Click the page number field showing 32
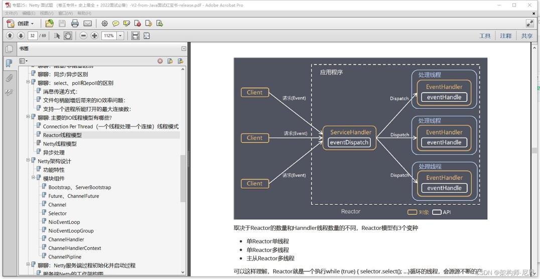This screenshot has height=279, width=540. point(33,36)
